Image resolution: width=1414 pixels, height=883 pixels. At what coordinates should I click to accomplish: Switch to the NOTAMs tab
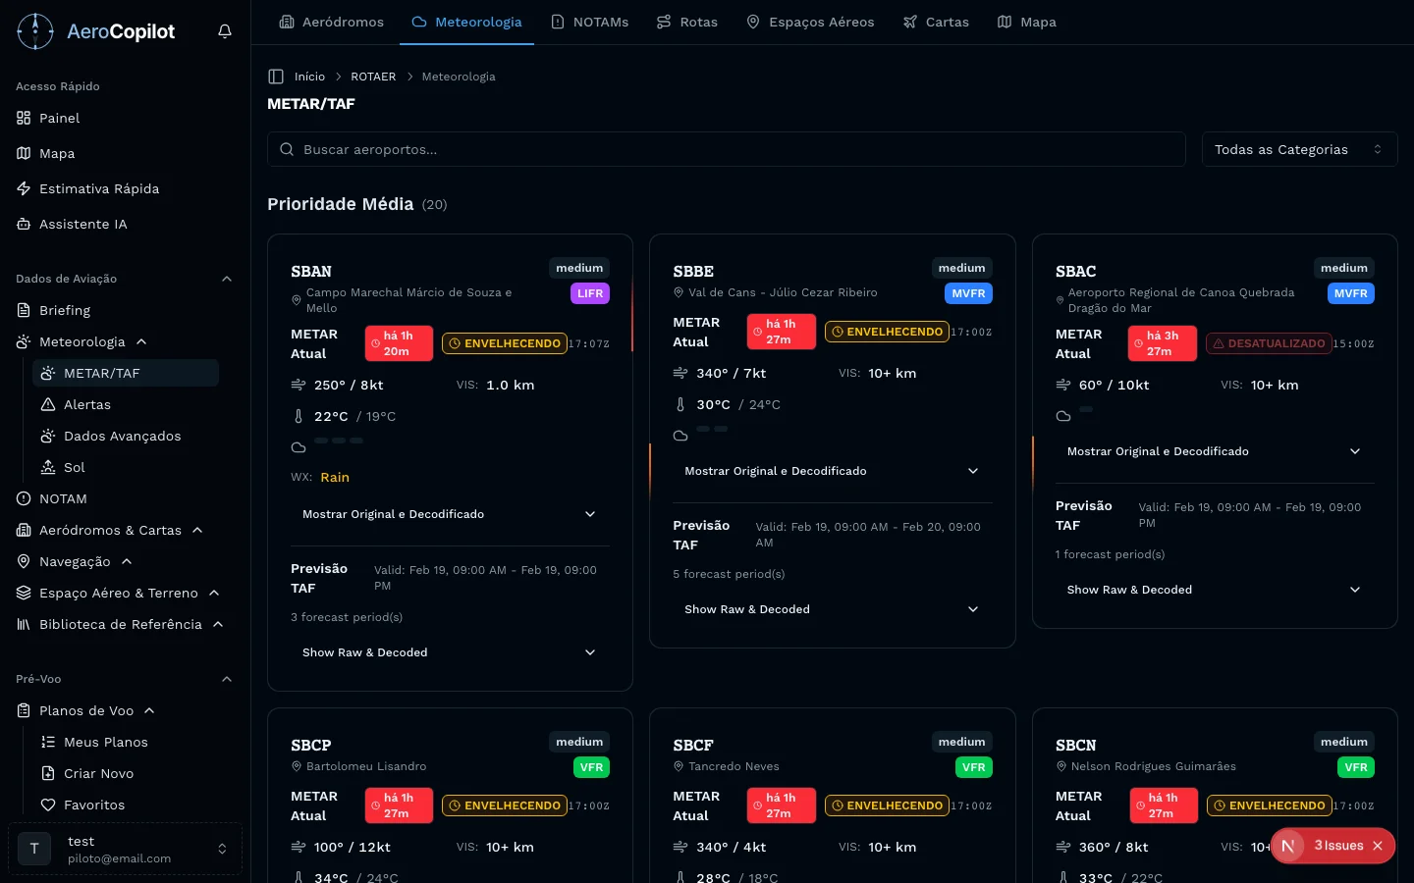pyautogui.click(x=589, y=22)
